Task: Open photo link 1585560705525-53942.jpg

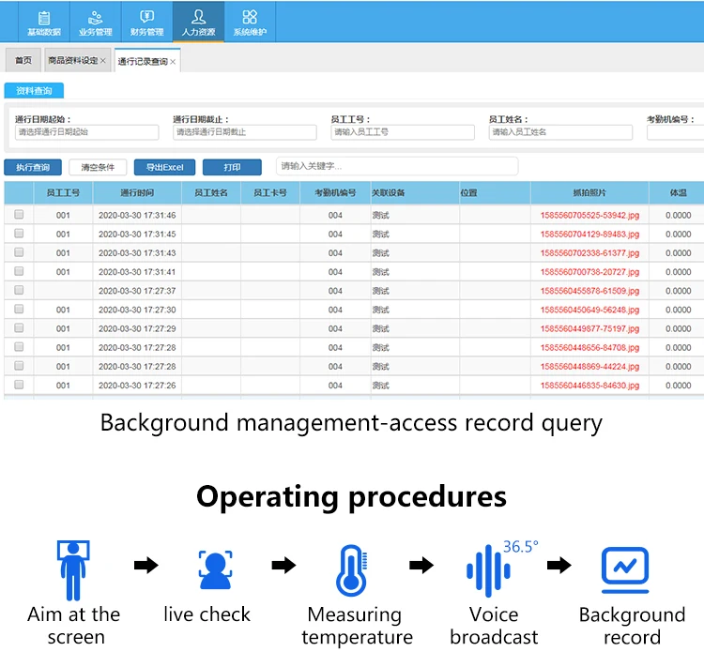Action: (589, 215)
